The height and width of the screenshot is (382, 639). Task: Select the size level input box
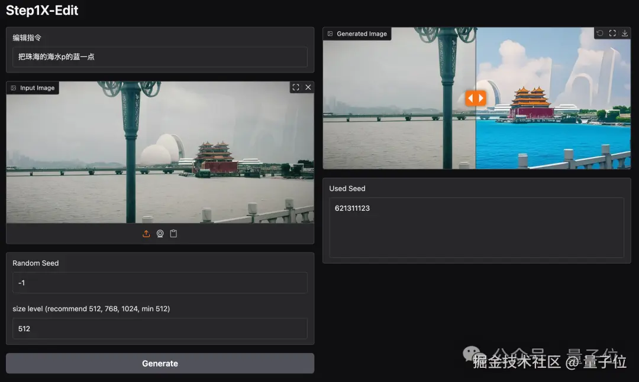click(x=160, y=328)
